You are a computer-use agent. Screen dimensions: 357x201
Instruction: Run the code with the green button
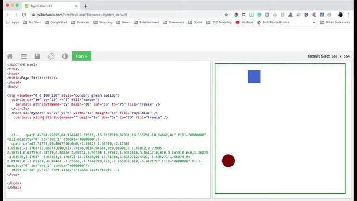pos(82,56)
